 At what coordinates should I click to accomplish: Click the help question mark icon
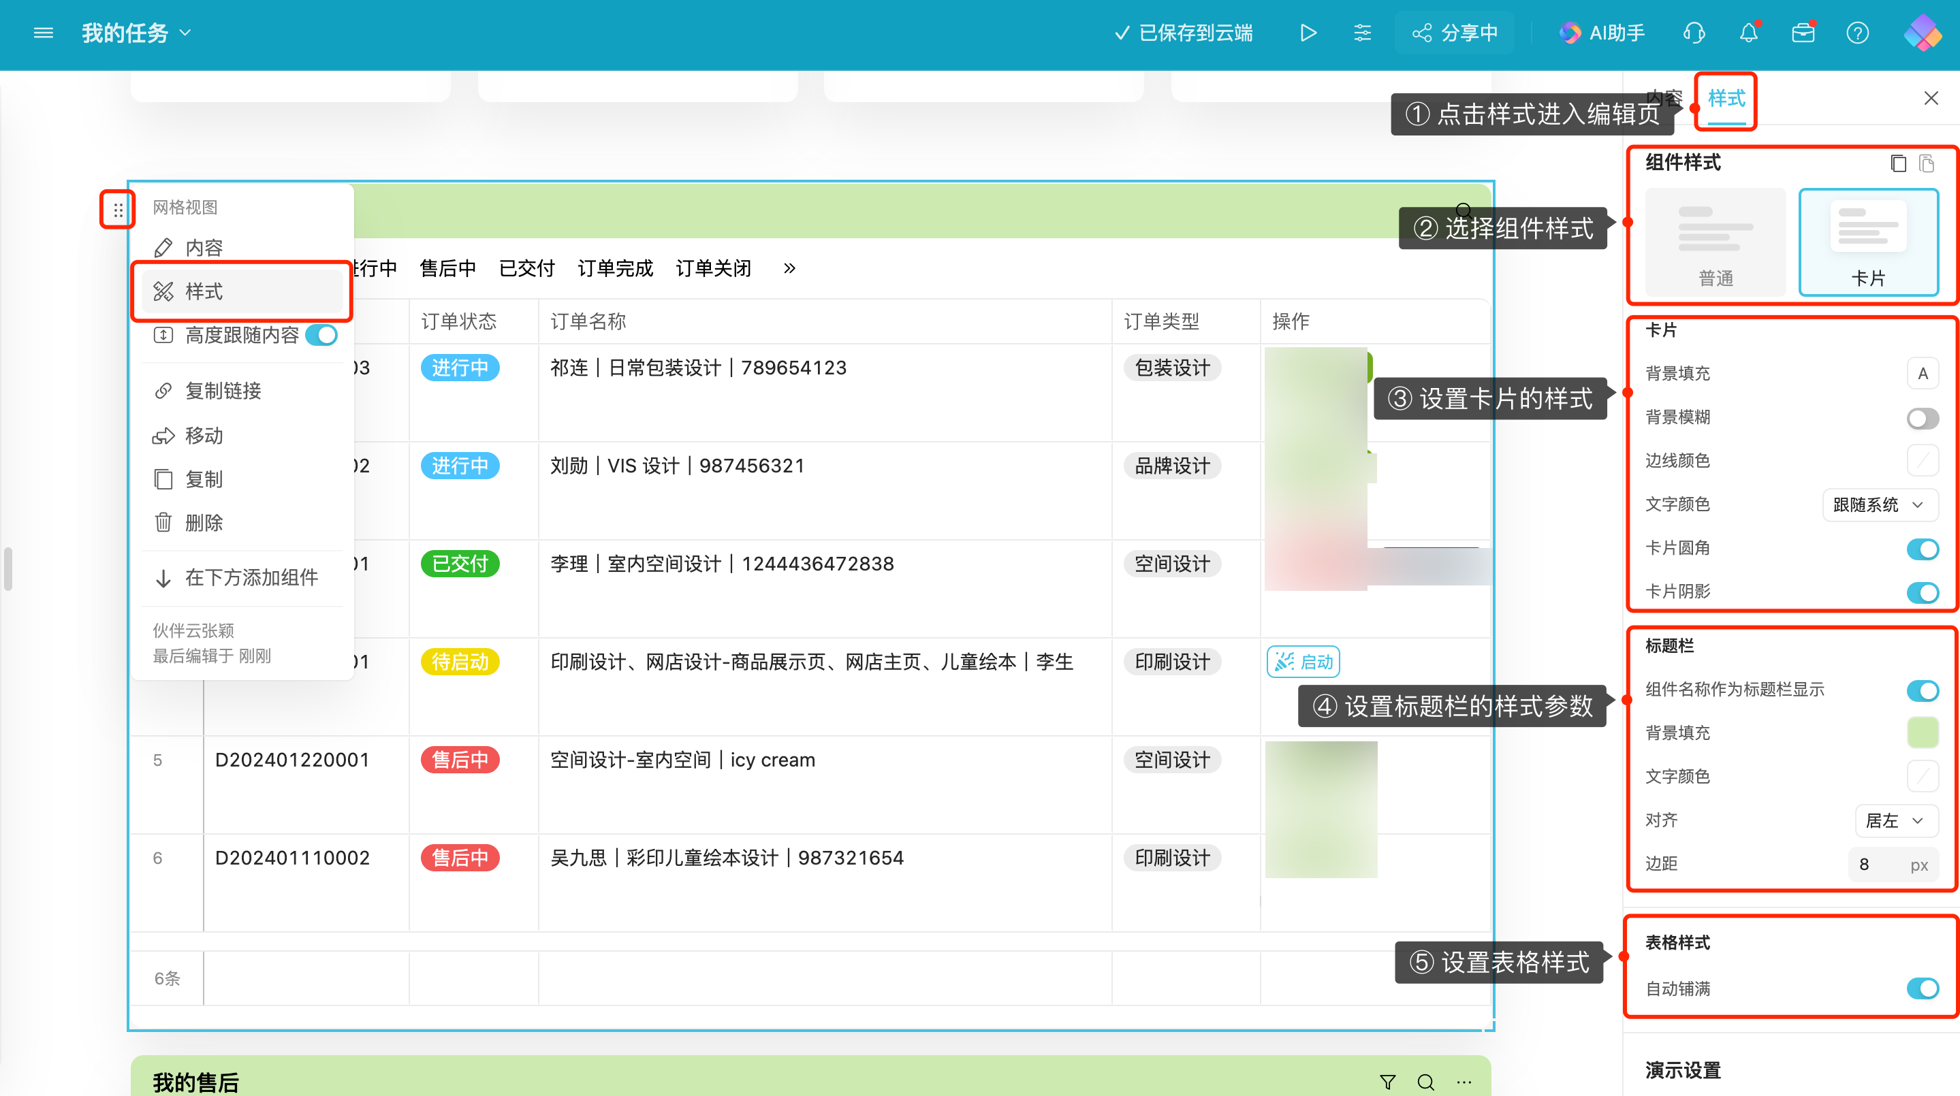pos(1857,33)
